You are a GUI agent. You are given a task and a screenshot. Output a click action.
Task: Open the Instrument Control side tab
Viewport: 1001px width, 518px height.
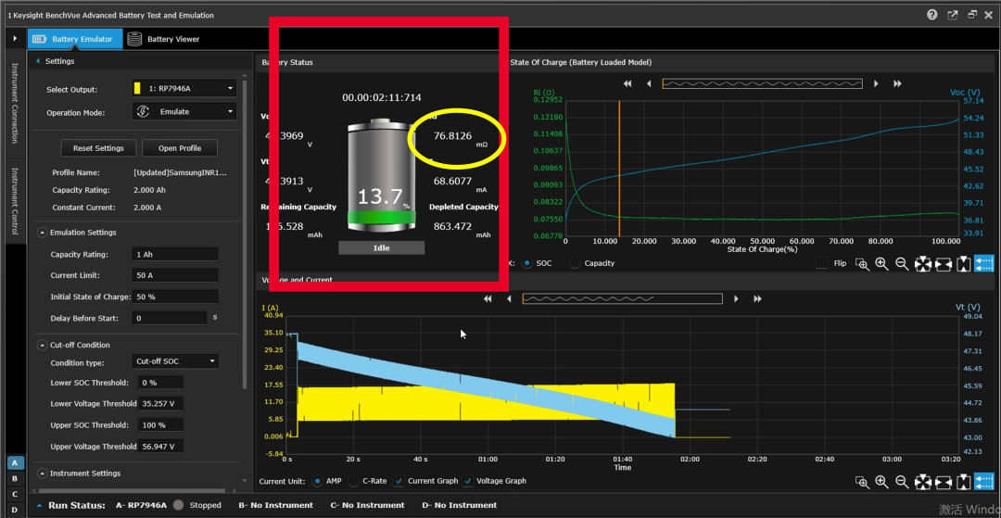click(x=15, y=200)
